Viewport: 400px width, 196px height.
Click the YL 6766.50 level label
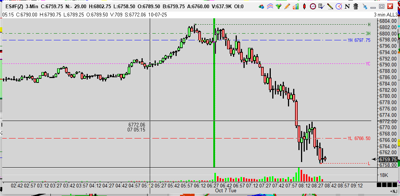[359, 139]
